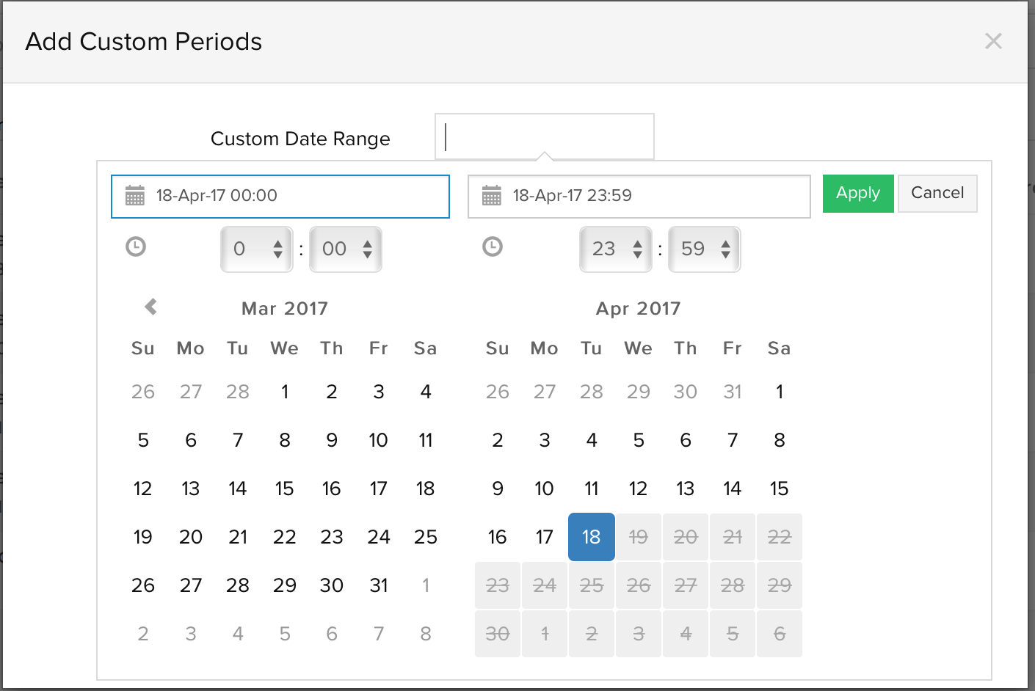
Task: Close the Add Custom Periods dialog
Action: [993, 41]
